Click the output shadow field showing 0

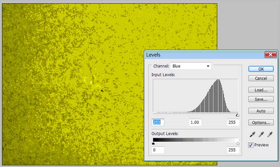click(158, 150)
